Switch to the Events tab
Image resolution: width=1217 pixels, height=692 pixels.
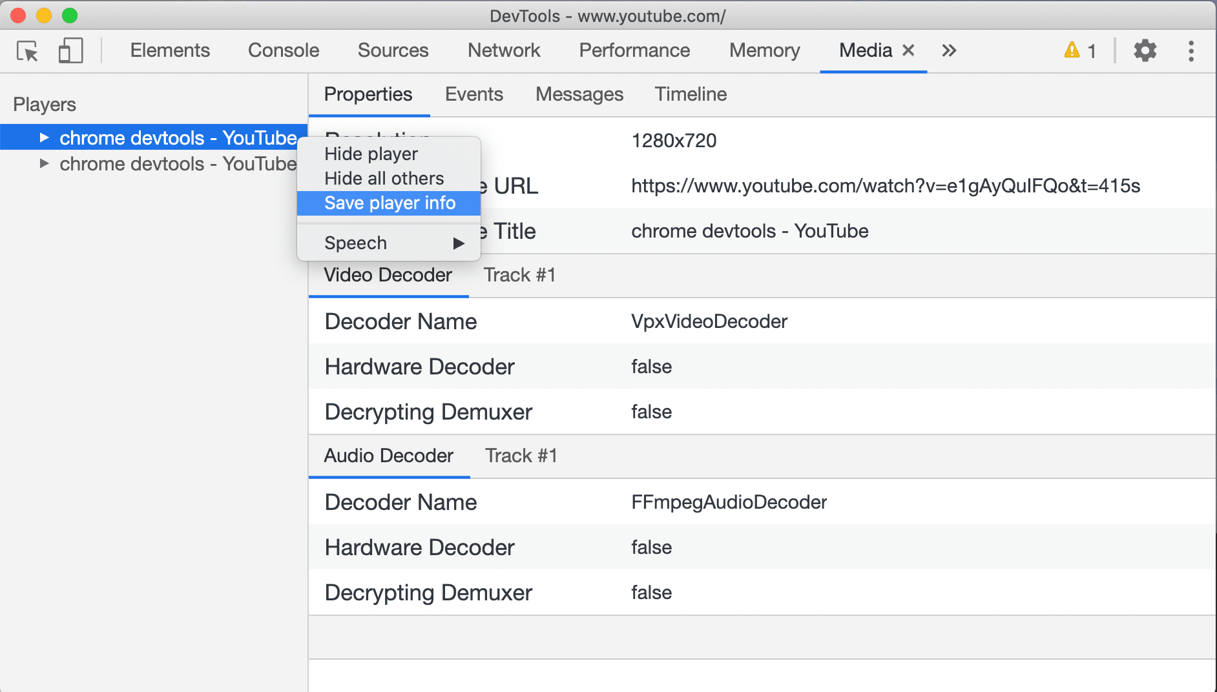pyautogui.click(x=473, y=94)
